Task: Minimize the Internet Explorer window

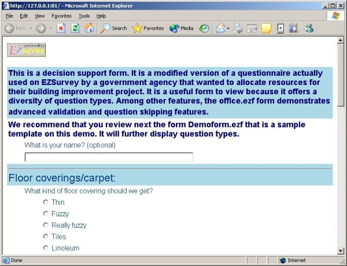Action: click(325, 6)
